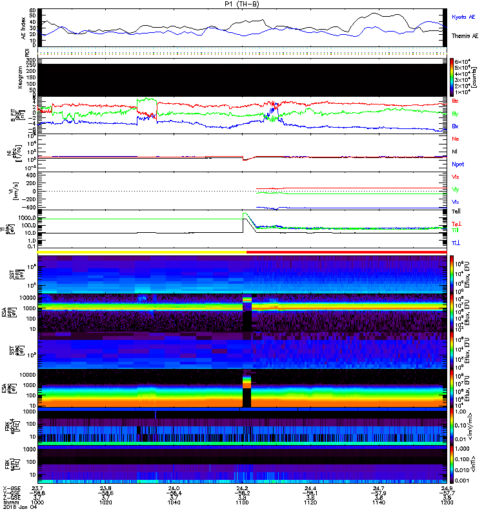Select the blue Ti perpendicular legend label
Screen dimensions: 484x516
456,243
